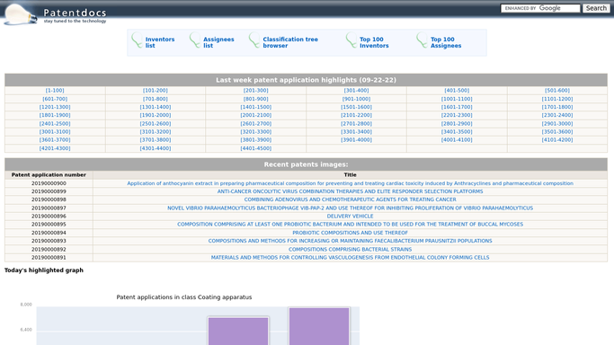Click the Patentdocs lightbulb logo
The image size is (614, 345).
point(21,14)
